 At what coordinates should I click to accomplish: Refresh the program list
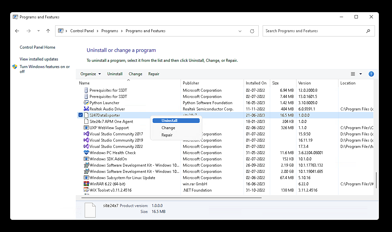(252, 31)
